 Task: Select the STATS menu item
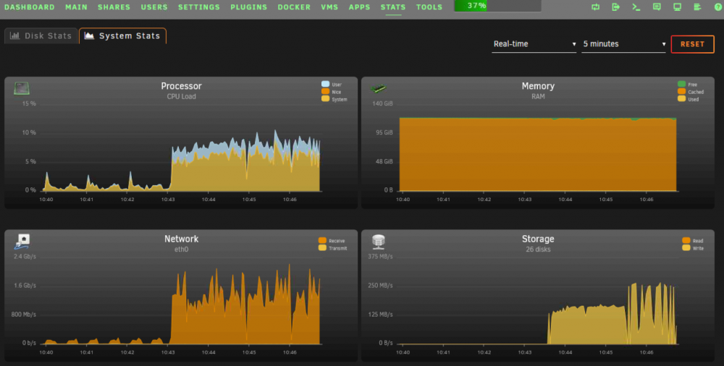(x=393, y=7)
